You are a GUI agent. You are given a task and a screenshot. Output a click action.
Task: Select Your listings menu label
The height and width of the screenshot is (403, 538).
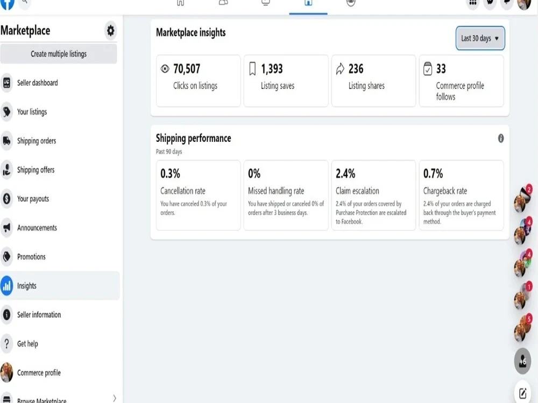(32, 112)
